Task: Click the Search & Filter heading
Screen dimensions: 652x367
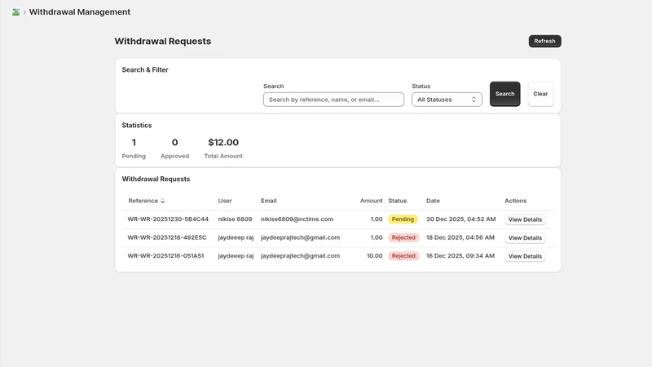Action: pyautogui.click(x=145, y=70)
